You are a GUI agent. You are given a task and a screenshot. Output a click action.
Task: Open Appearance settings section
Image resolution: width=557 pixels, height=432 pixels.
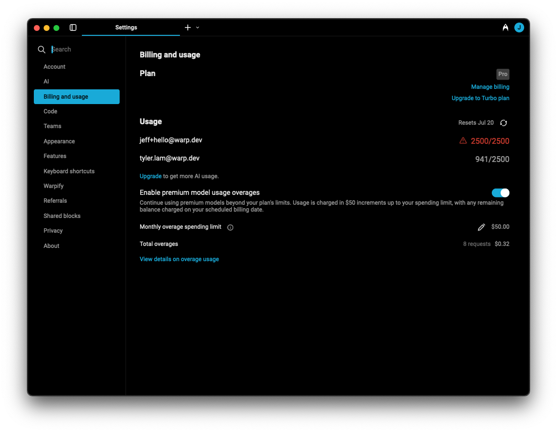tap(59, 141)
